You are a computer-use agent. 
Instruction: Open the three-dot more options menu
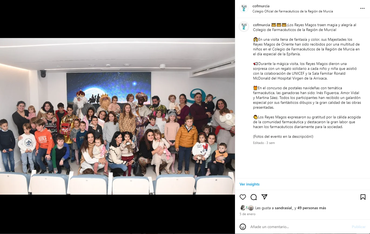point(362,9)
